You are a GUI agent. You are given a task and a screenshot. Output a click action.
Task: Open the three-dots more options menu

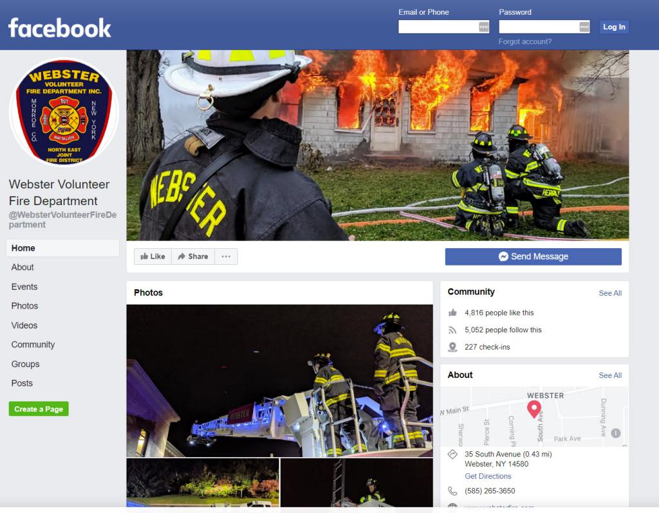click(x=226, y=256)
